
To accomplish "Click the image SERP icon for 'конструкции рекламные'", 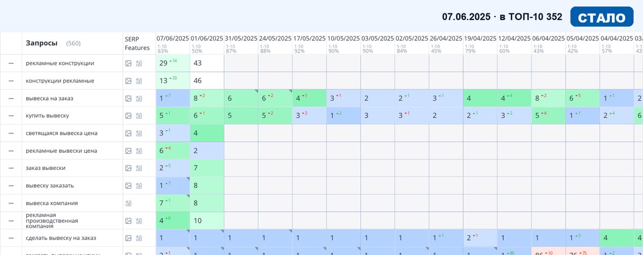I will (x=128, y=81).
